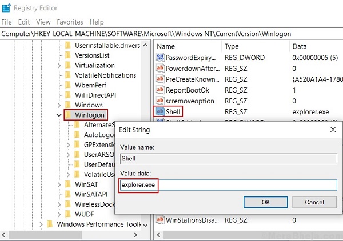This screenshot has width=343, height=241.
Task: Open the File menu
Action: point(6,22)
